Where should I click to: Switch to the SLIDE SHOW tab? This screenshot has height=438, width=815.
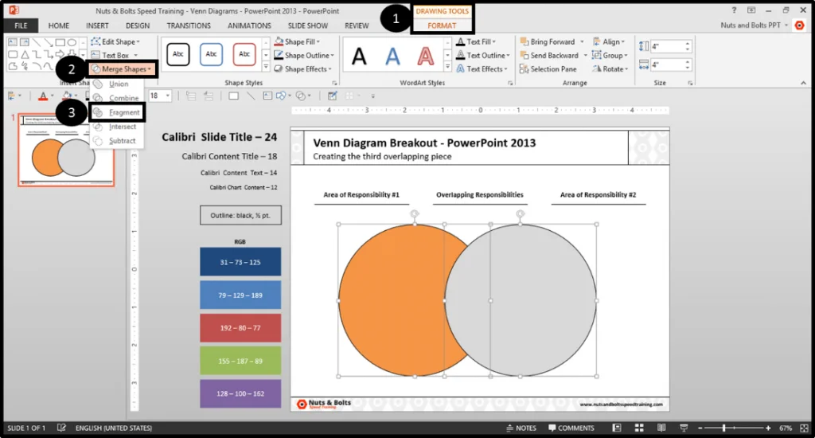(308, 25)
